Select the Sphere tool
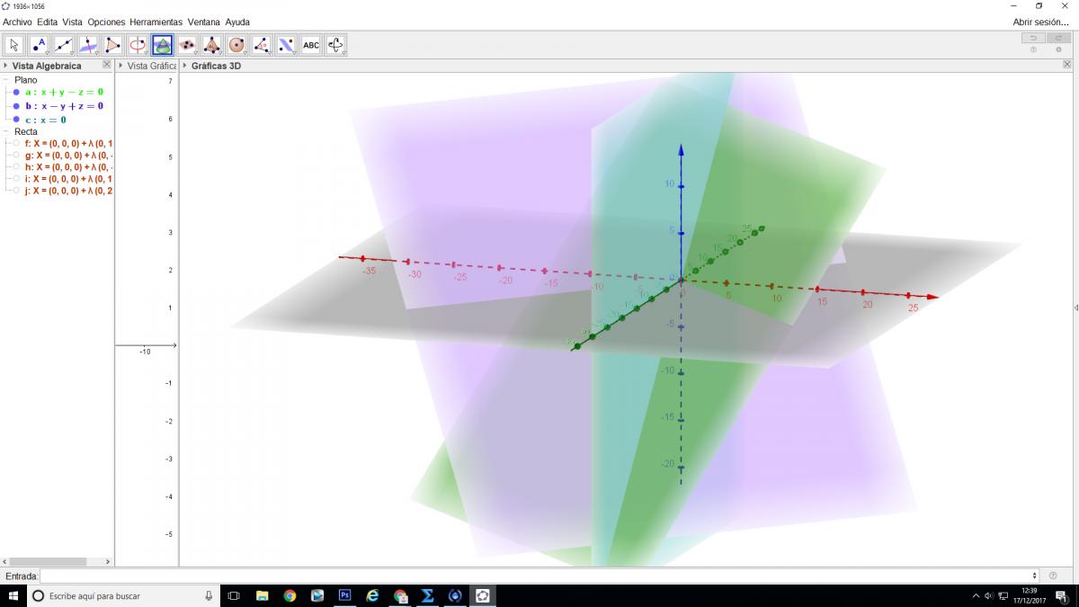 coord(236,45)
